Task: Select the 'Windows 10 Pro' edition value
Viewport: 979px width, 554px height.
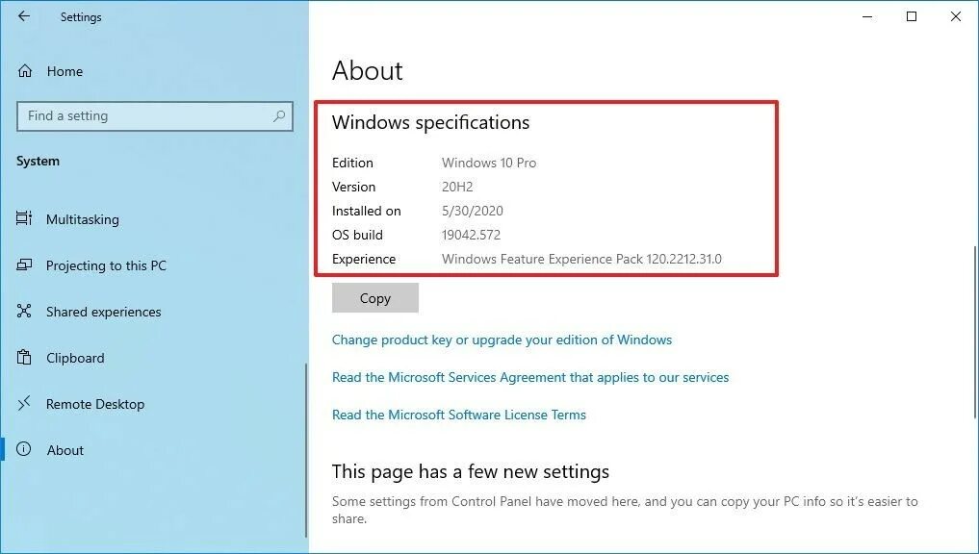Action: [489, 163]
